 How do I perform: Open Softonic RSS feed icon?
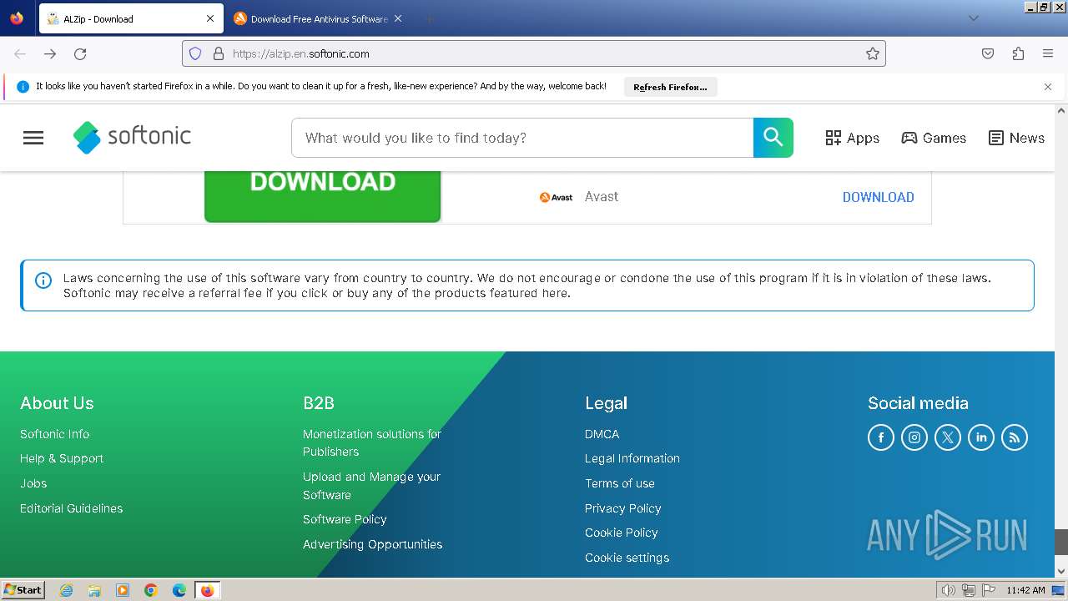coord(1015,437)
